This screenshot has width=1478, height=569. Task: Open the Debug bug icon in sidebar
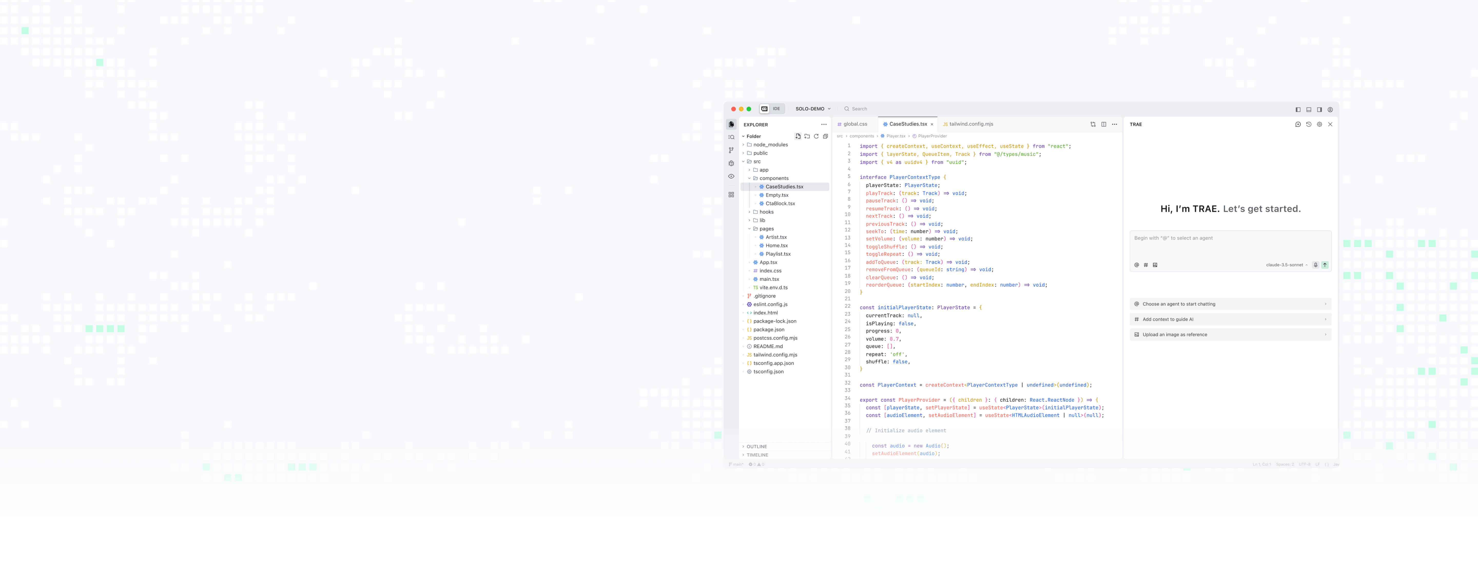[x=731, y=163]
